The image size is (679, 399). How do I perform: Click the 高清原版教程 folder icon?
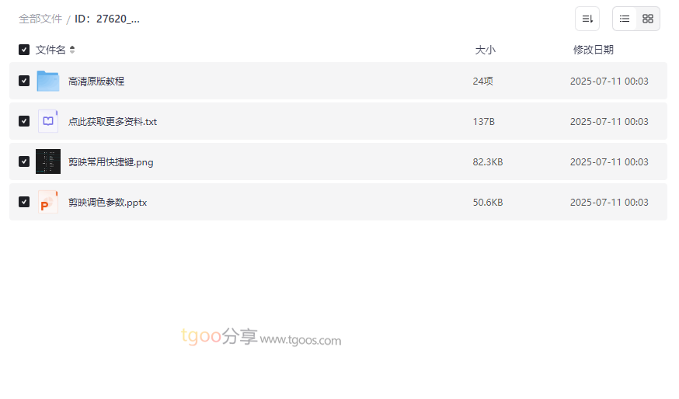click(48, 81)
